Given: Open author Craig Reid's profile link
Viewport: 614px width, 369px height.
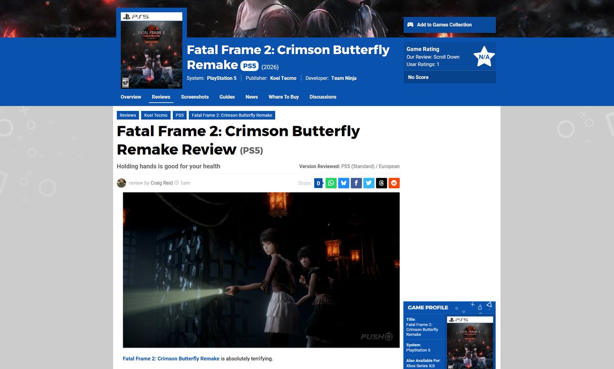Looking at the screenshot, I should click(x=162, y=183).
